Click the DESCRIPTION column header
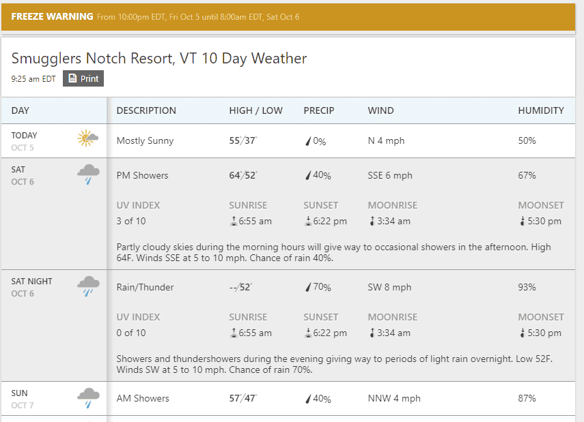Image resolution: width=584 pixels, height=422 pixels. [146, 111]
